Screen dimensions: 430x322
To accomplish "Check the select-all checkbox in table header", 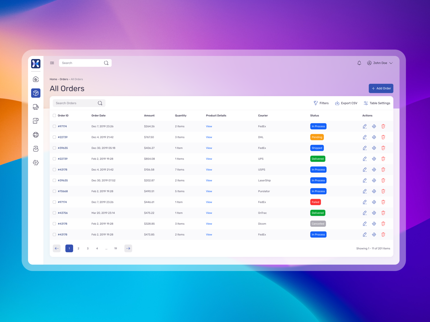I will [54, 115].
